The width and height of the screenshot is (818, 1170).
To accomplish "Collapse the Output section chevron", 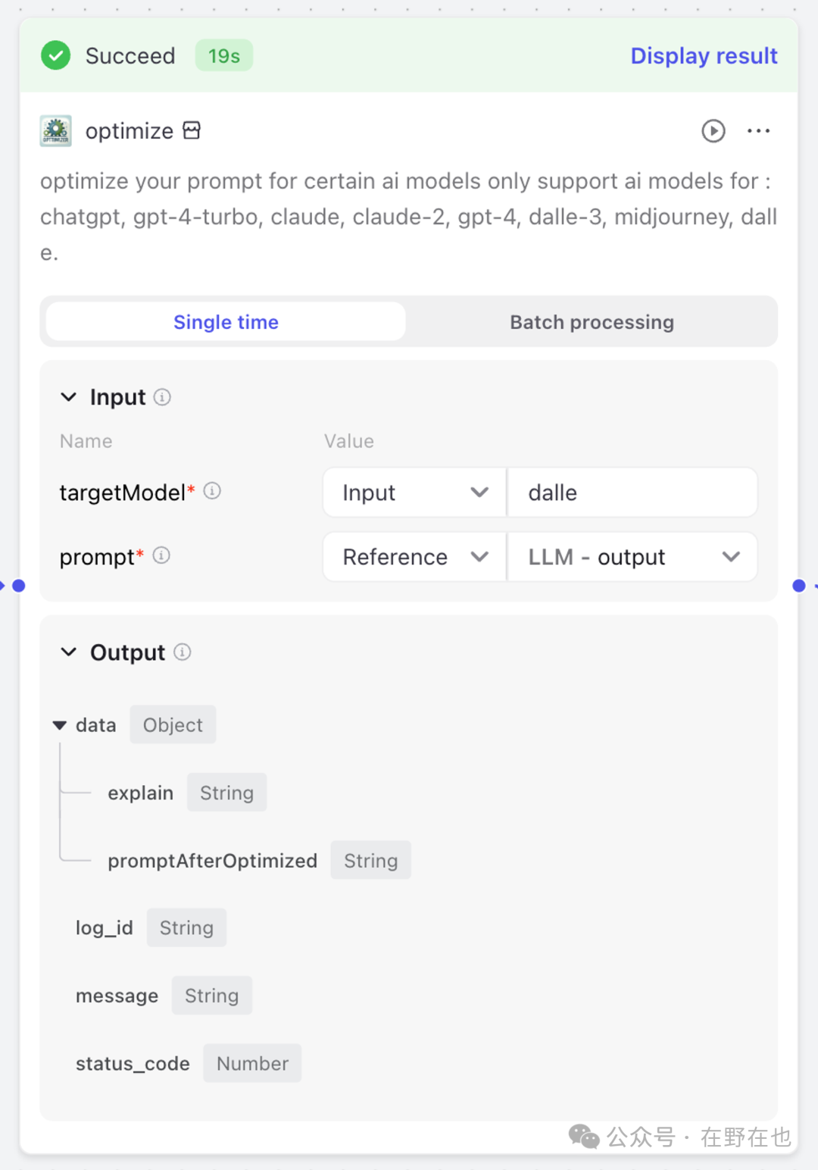I will coord(68,652).
